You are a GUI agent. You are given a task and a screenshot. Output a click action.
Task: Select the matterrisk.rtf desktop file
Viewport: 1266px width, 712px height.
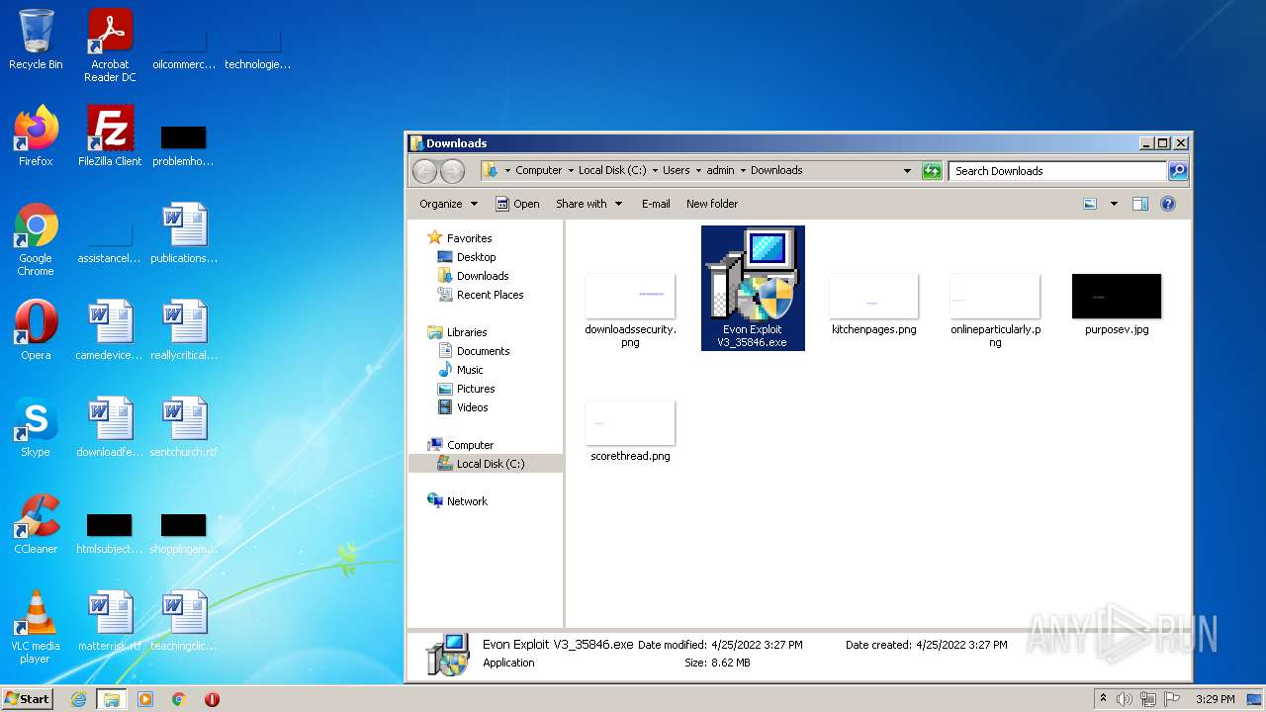tap(110, 621)
